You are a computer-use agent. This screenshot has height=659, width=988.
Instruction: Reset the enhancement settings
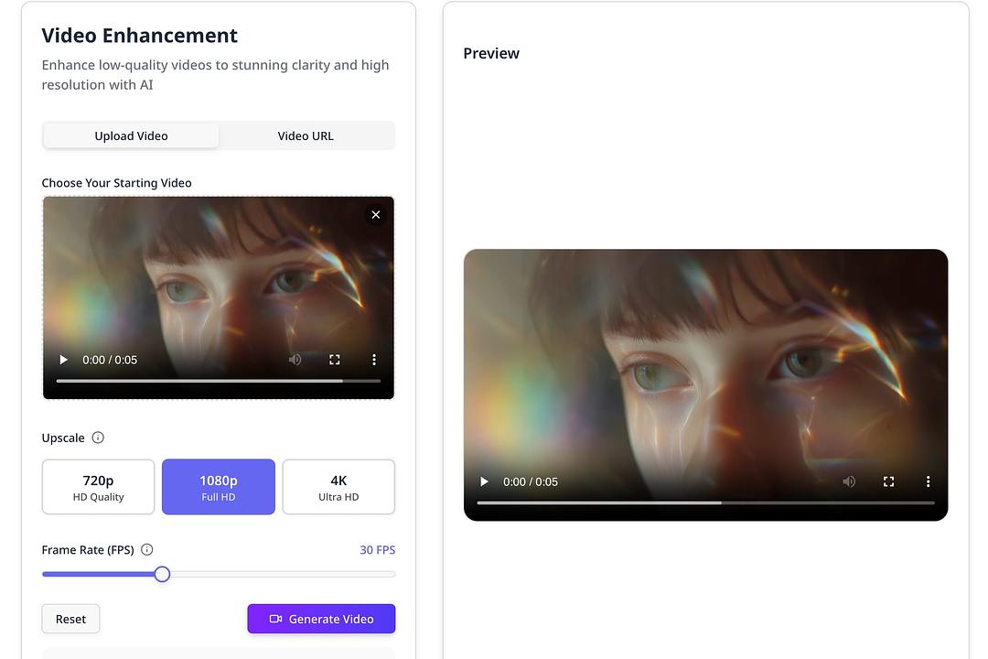[x=70, y=619]
